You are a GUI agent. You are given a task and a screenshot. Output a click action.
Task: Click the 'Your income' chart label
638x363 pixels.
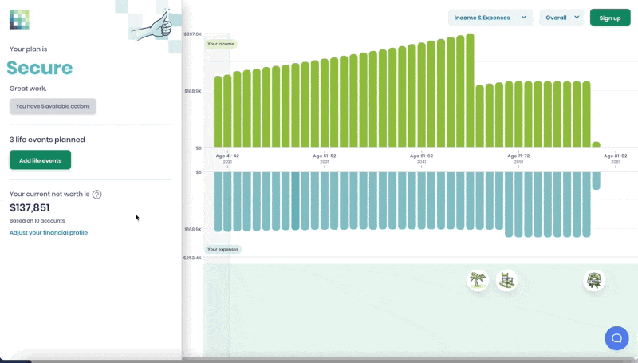click(x=221, y=44)
